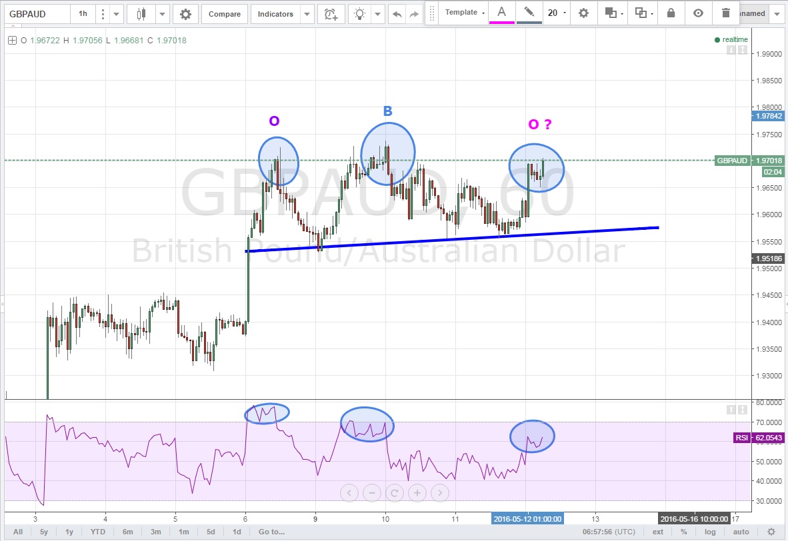The height and width of the screenshot is (541, 788).
Task: Open the Template dropdown
Action: coord(465,13)
